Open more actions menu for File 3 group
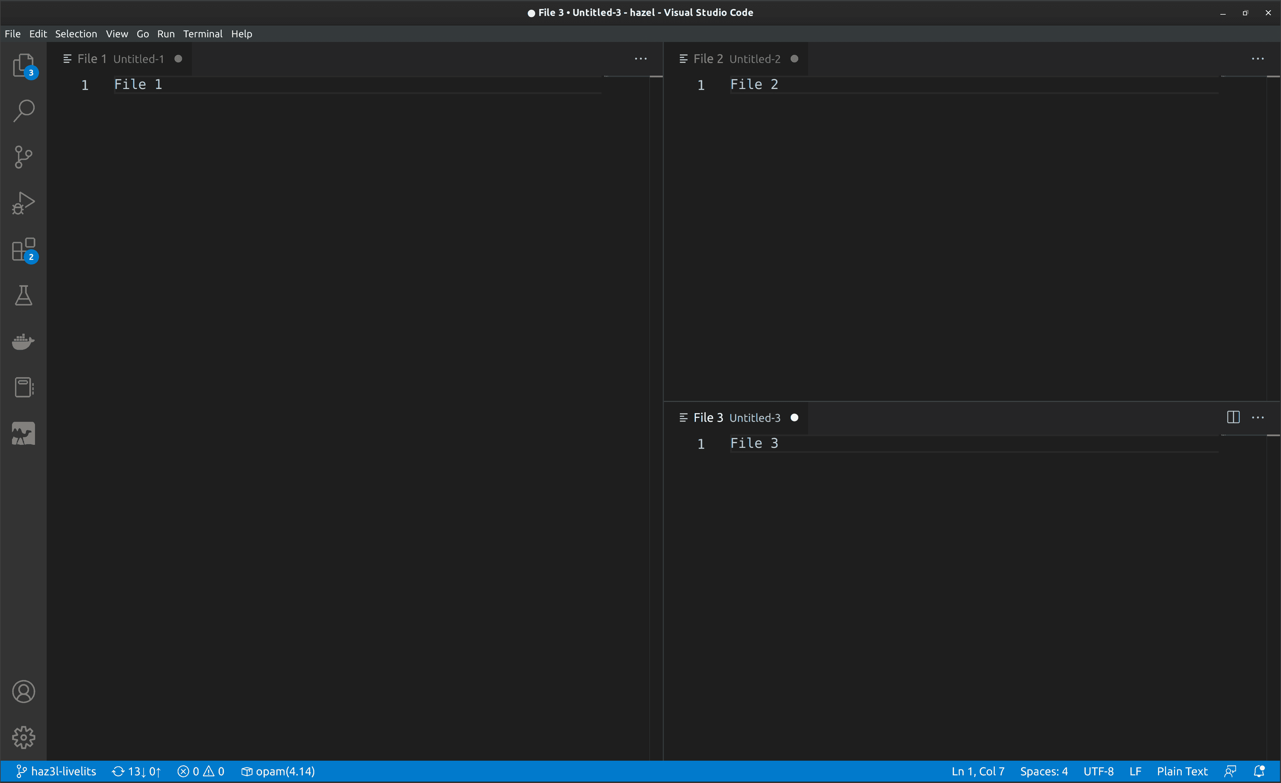 pyautogui.click(x=1259, y=417)
